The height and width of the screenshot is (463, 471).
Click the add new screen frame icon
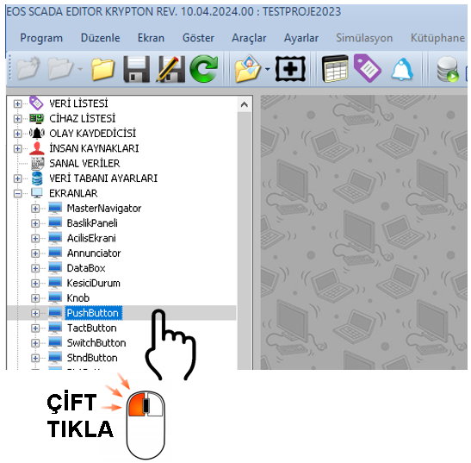[290, 69]
